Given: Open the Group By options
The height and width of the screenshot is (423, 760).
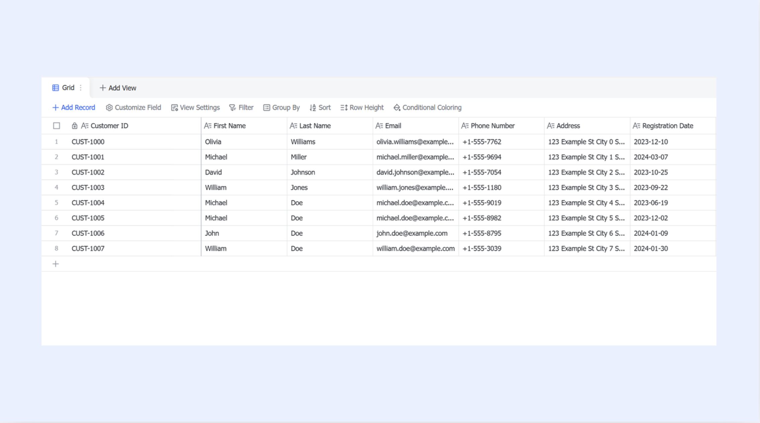Looking at the screenshot, I should [281, 107].
